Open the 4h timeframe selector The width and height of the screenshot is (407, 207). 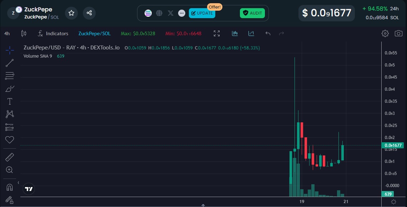(6, 33)
